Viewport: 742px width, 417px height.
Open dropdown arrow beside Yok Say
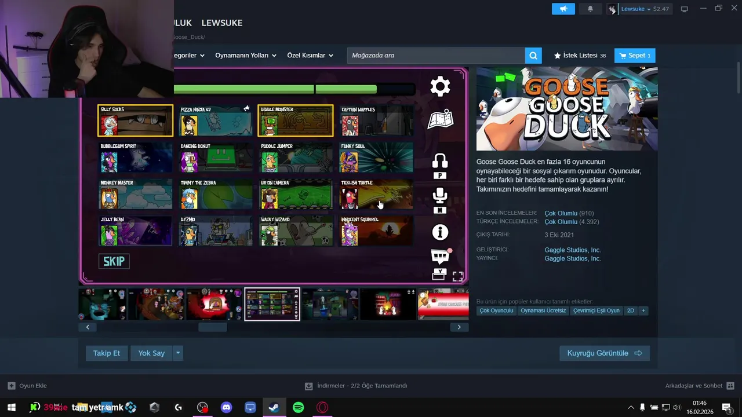179,353
